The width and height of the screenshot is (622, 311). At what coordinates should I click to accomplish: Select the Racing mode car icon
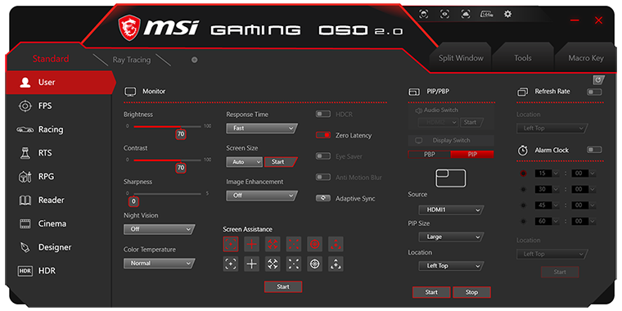click(x=25, y=129)
